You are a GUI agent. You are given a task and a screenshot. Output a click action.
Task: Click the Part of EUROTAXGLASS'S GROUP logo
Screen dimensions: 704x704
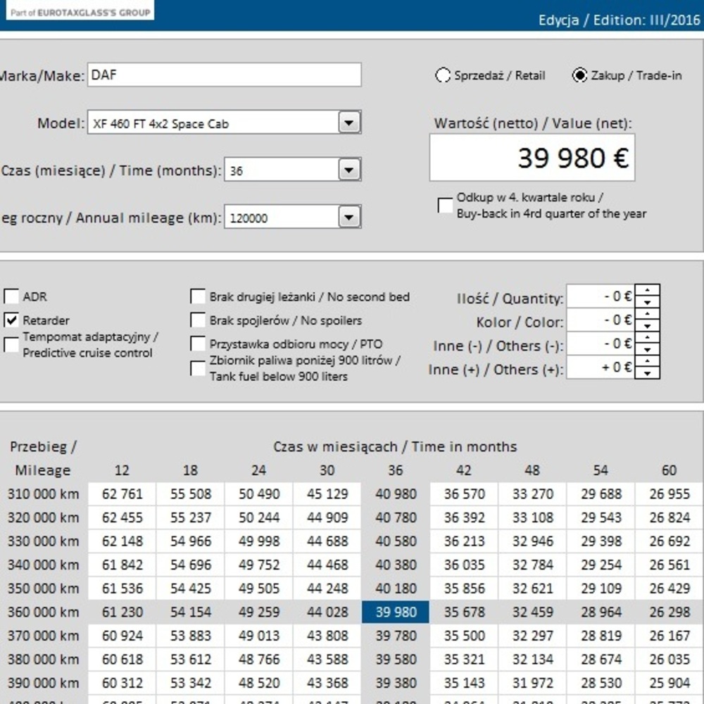[x=80, y=11]
